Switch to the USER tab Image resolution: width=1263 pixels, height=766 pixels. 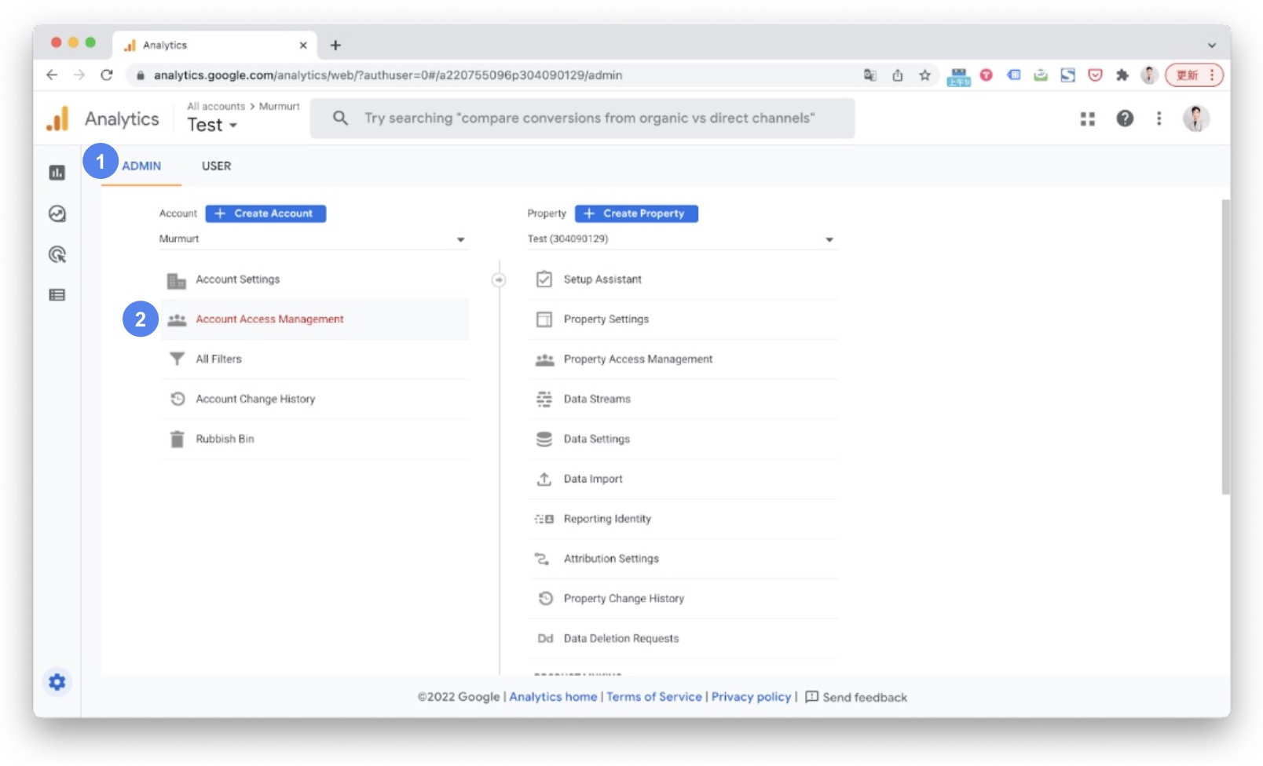pyautogui.click(x=216, y=166)
